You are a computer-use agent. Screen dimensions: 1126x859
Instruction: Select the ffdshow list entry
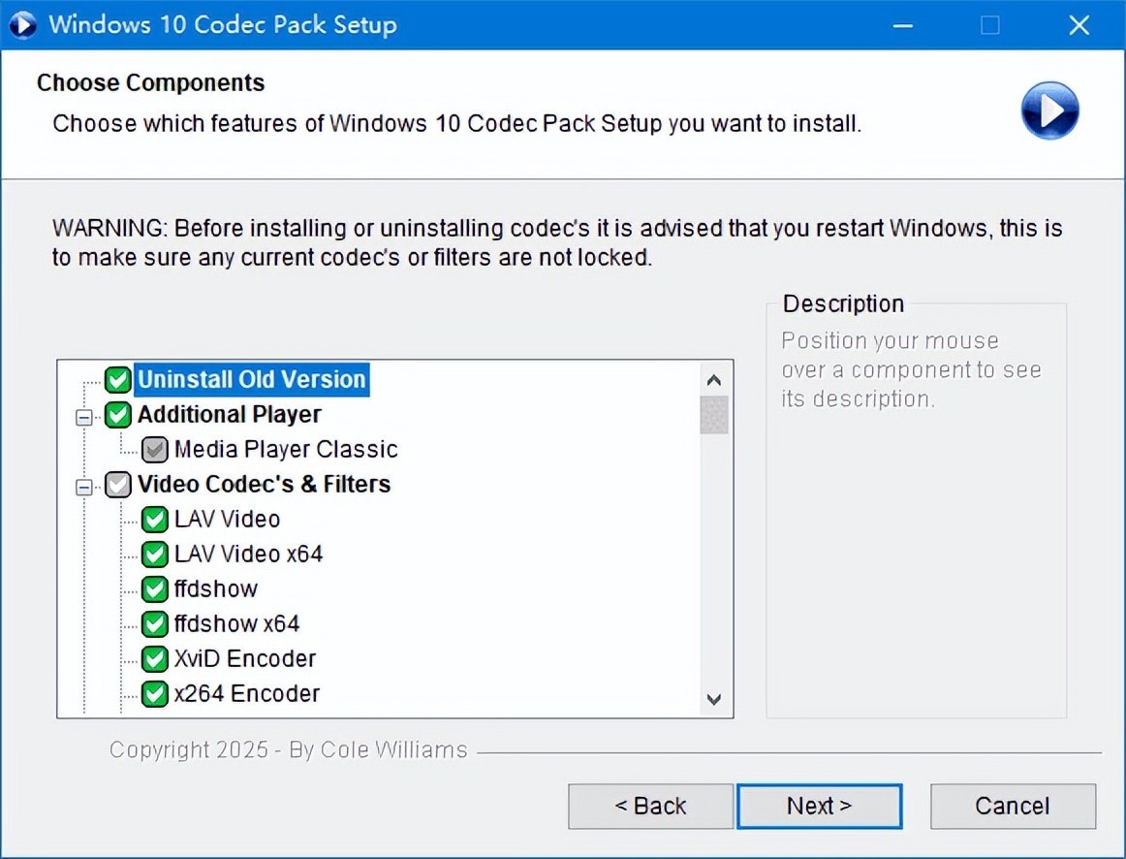coord(215,589)
